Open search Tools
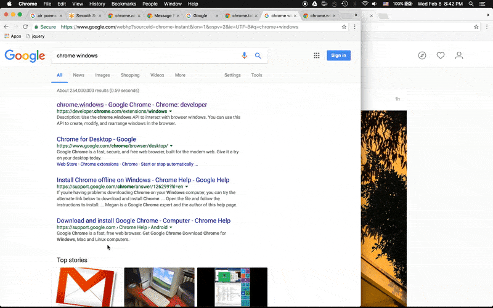The image size is (493, 308). 256,75
